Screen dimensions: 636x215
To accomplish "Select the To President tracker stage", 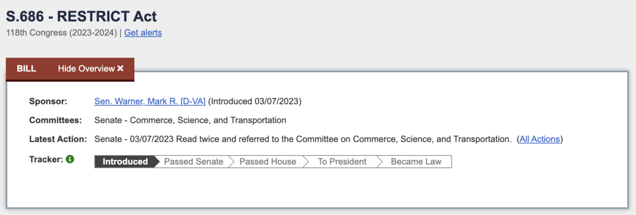I will 342,162.
